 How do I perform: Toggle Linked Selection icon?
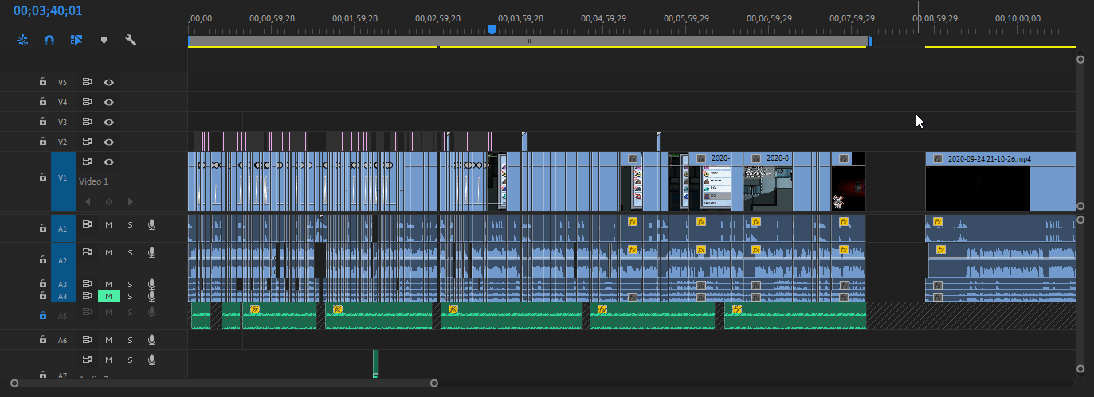point(76,39)
